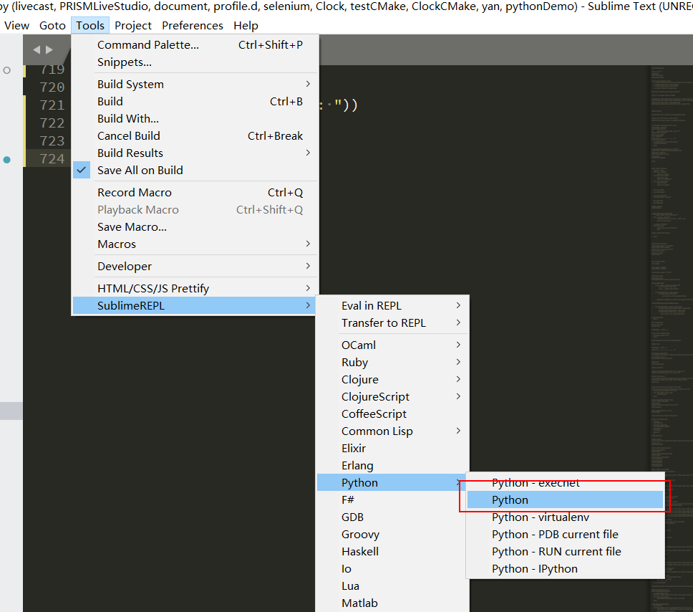Click line number 720 in gutter
This screenshot has width=693, height=612.
52,87
